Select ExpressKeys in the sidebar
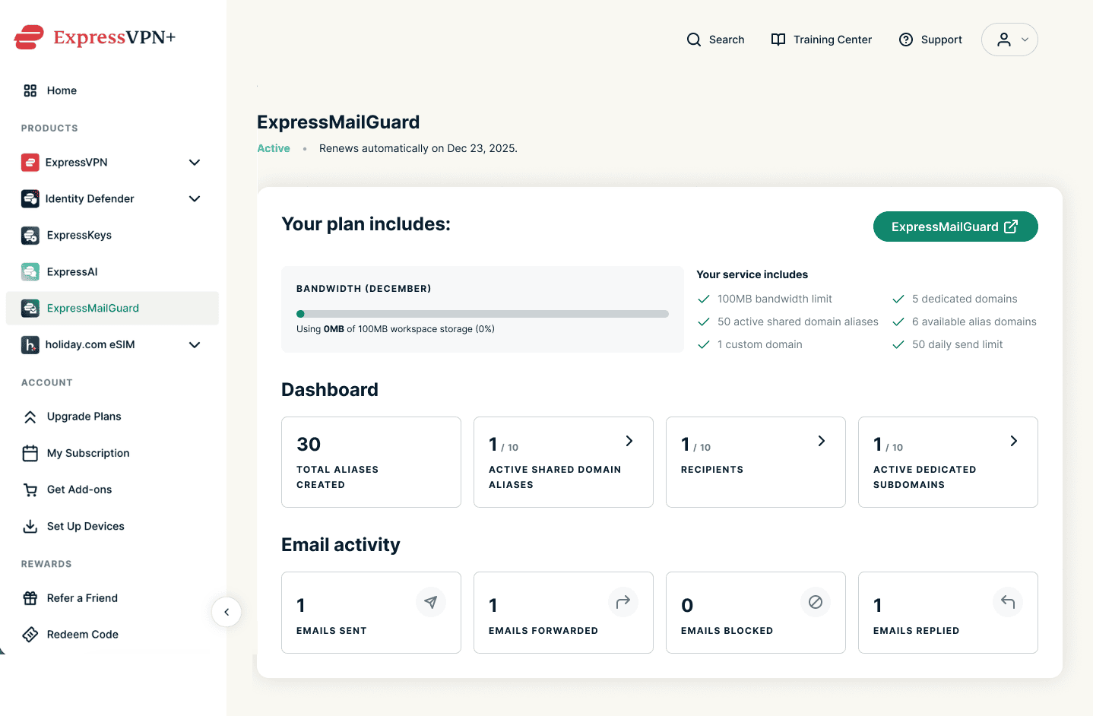 click(112, 235)
